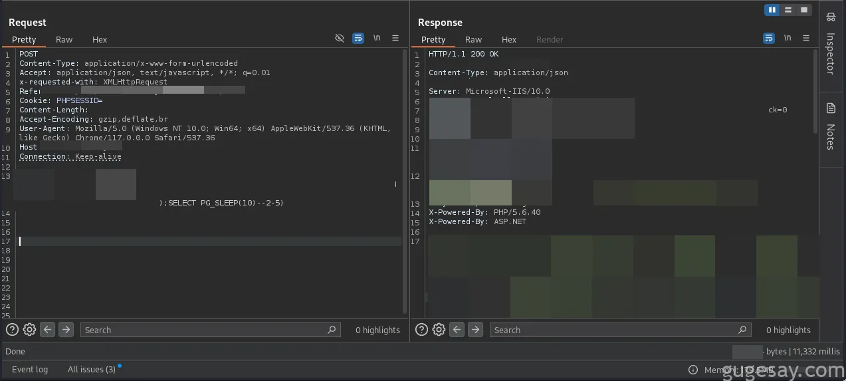Click the Accept-Encoding header line
Viewport: 846px width, 381px height.
click(x=93, y=119)
